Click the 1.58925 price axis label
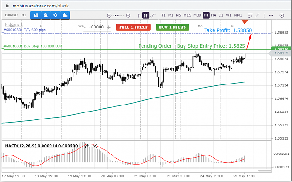Viewport: 292px width, 182px height. [x=281, y=33]
